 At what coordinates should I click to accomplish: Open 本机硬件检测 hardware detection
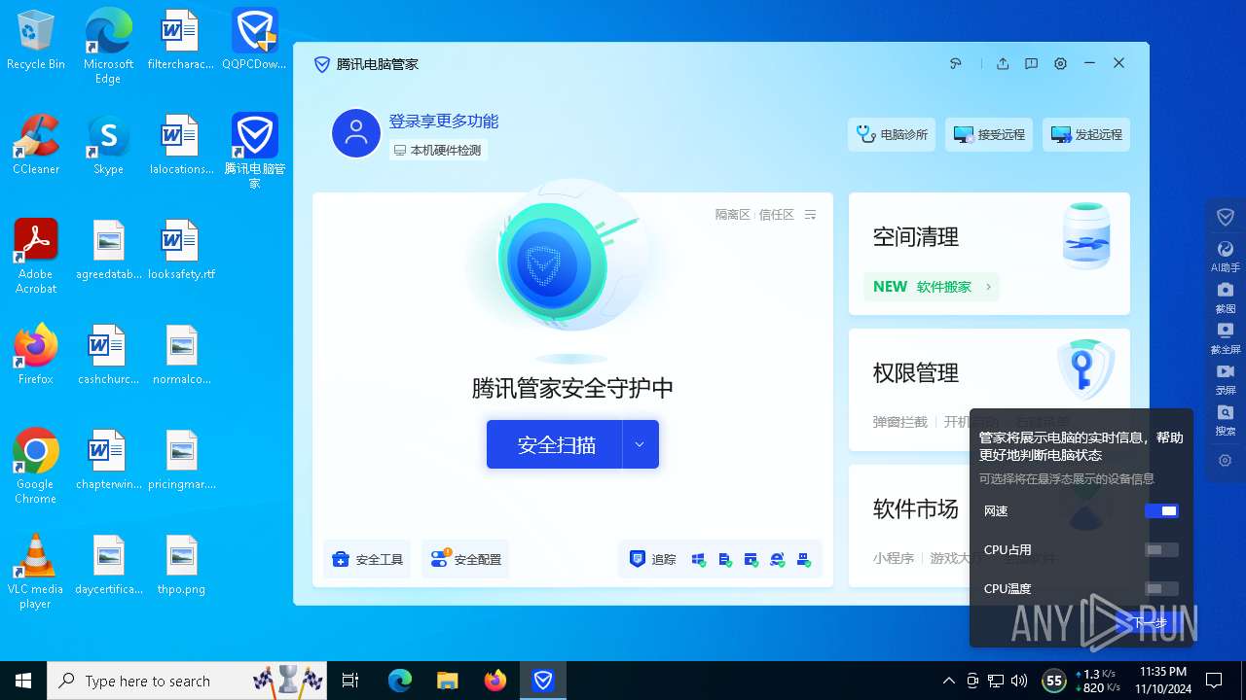coord(437,150)
